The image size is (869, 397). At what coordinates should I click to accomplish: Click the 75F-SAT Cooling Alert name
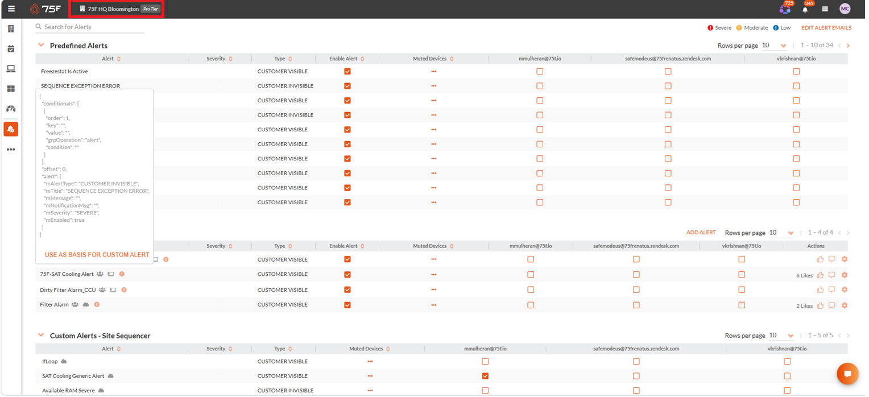[67, 274]
